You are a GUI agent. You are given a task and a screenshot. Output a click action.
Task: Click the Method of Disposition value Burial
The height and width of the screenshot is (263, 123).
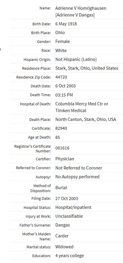tap(61, 187)
